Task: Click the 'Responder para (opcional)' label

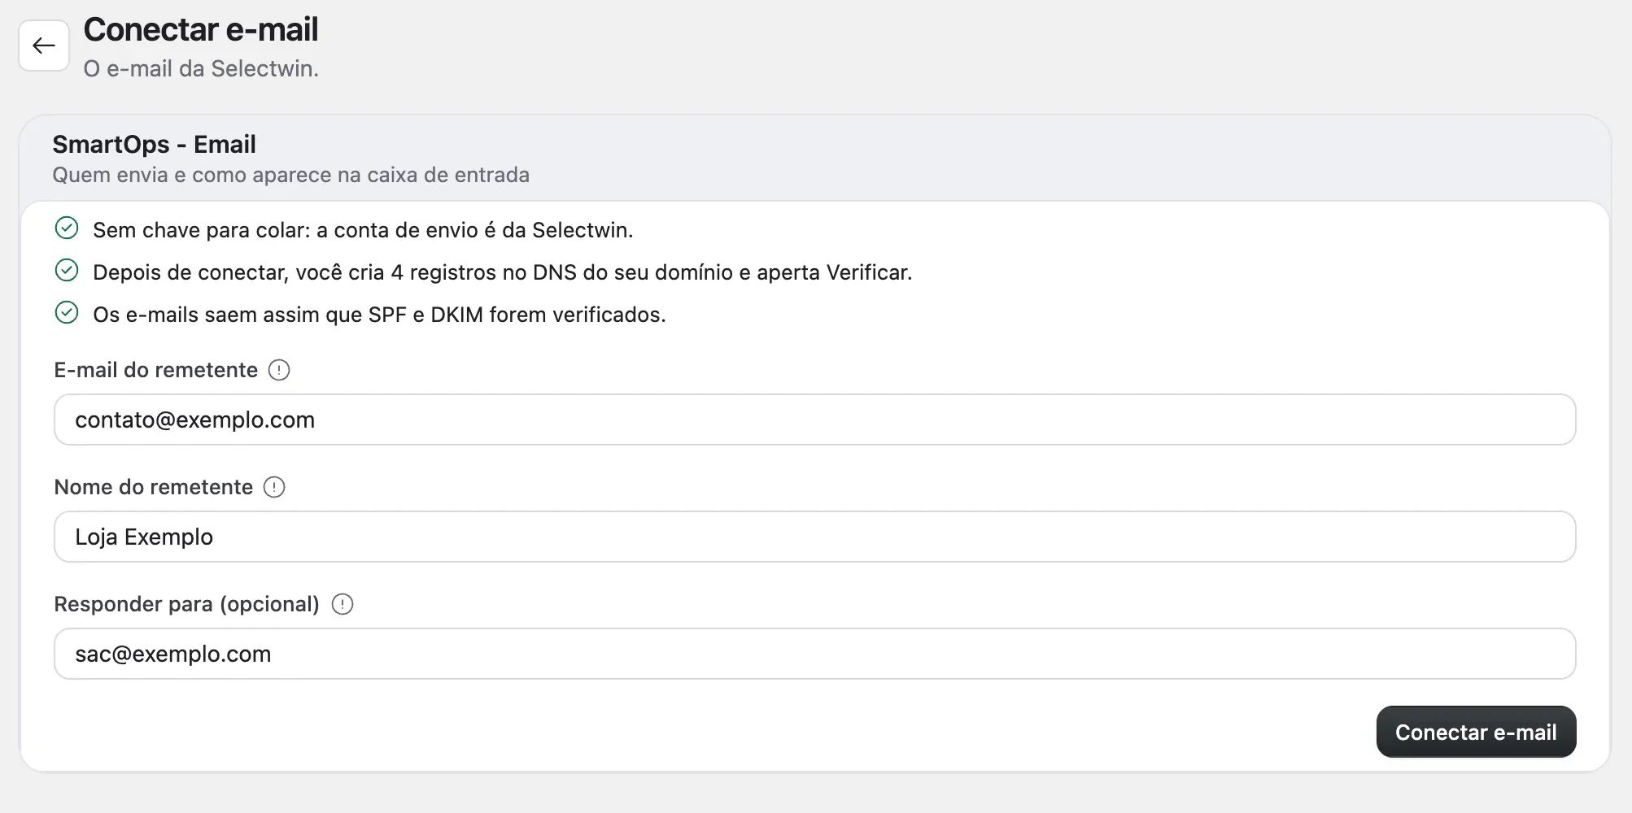Action: click(187, 604)
